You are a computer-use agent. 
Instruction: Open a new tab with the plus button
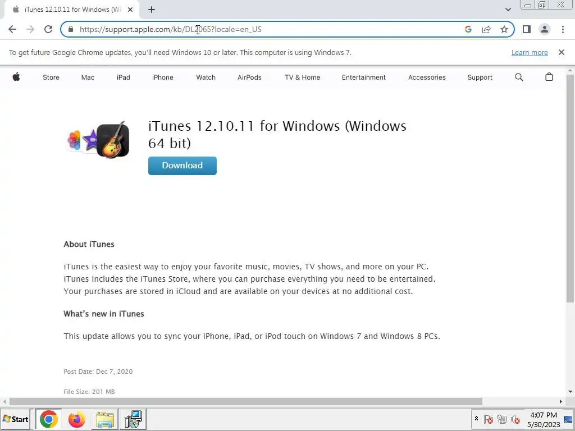click(152, 10)
